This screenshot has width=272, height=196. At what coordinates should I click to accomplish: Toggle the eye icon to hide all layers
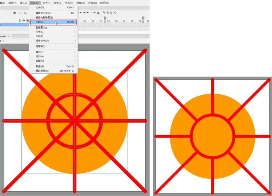[24, 21]
